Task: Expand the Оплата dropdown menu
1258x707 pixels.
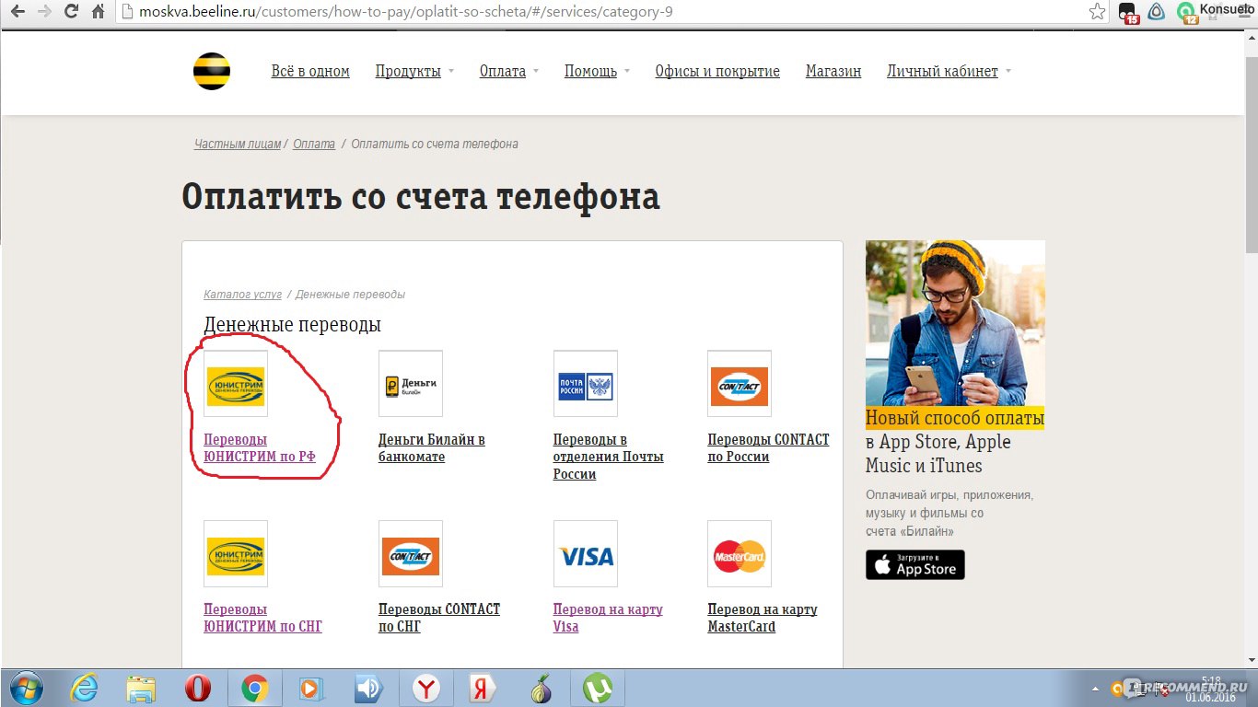Action: pos(509,71)
